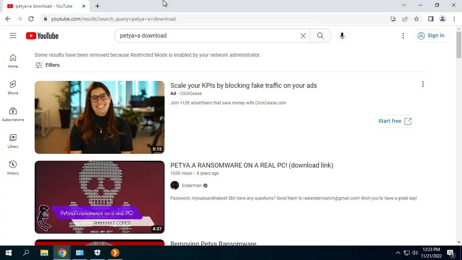Open the search Filters panel

pos(48,65)
